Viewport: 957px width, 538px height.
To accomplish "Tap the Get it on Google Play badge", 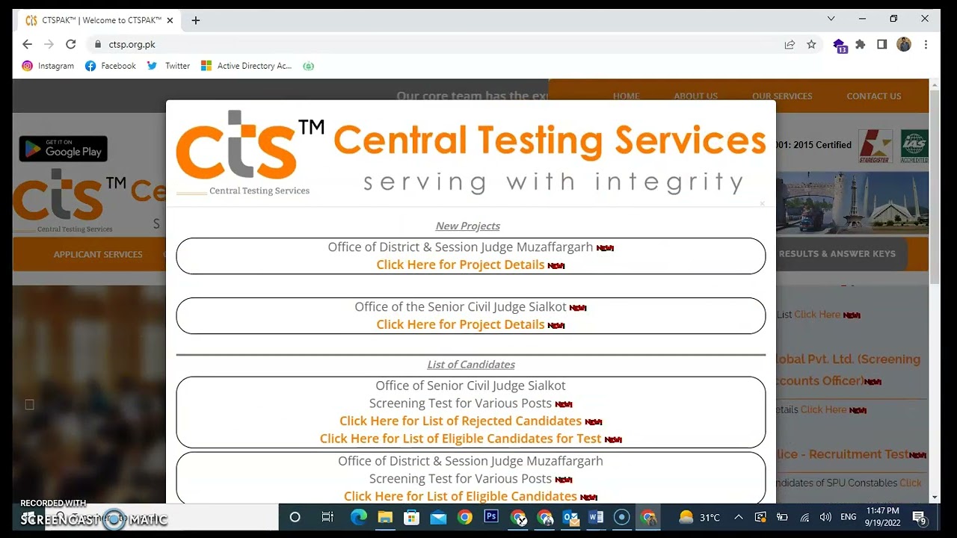I will pyautogui.click(x=64, y=149).
